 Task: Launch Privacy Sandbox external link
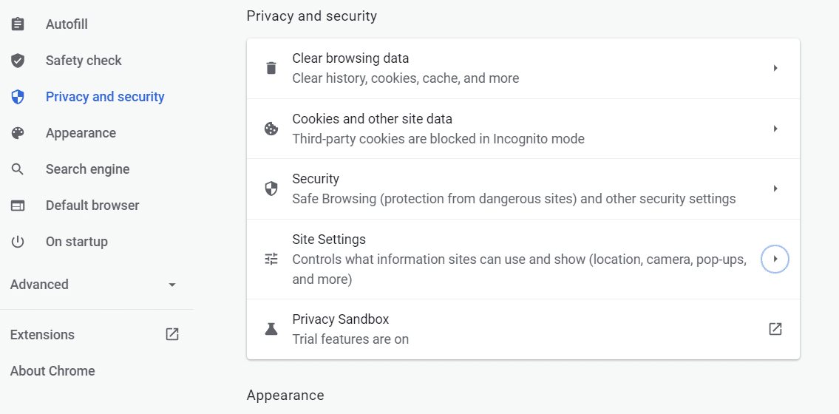[x=775, y=329]
